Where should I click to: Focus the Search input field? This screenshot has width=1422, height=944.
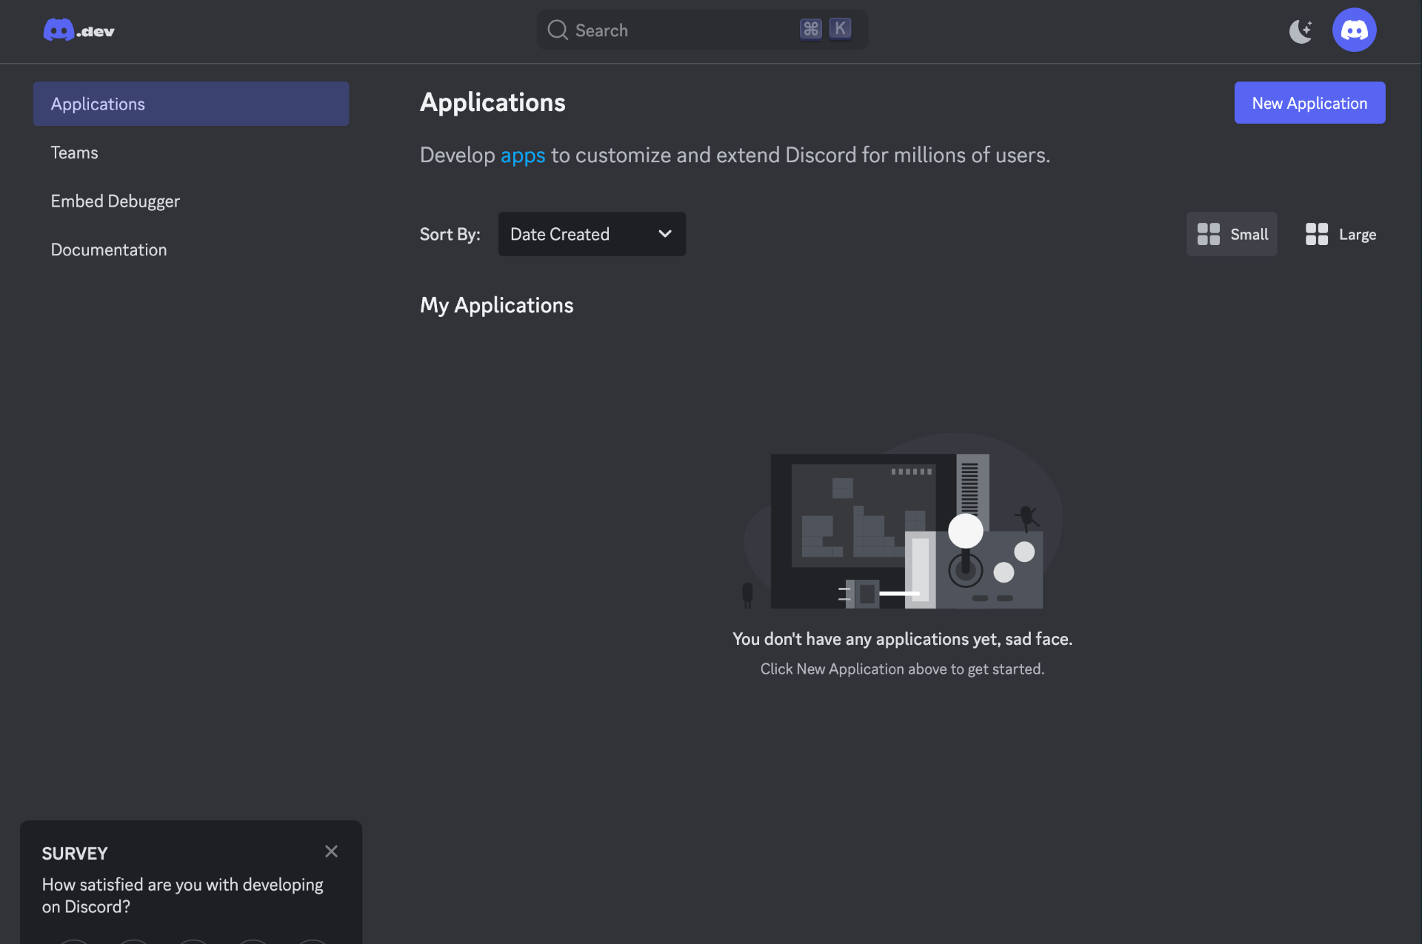701,30
